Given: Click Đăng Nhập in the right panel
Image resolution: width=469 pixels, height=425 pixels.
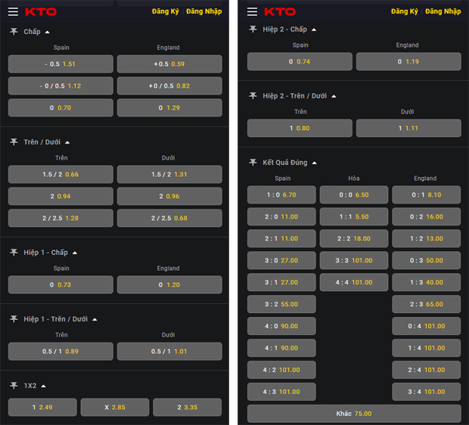Looking at the screenshot, I should point(443,12).
